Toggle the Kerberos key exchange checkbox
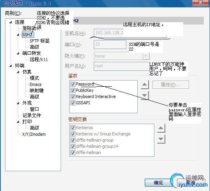This screenshot has height=191, width=210. click(73, 128)
